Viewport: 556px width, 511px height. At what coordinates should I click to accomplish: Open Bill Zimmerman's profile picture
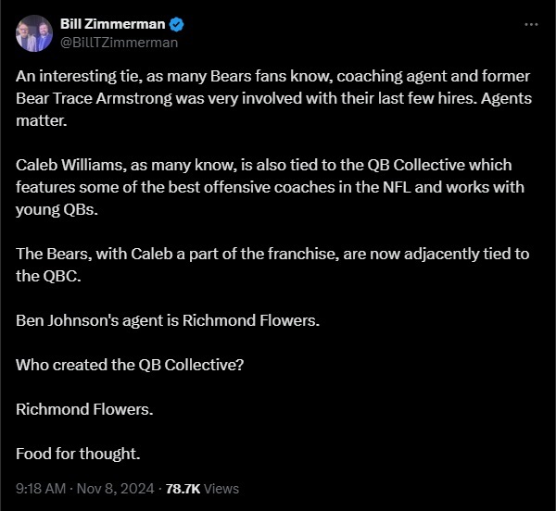[x=34, y=33]
